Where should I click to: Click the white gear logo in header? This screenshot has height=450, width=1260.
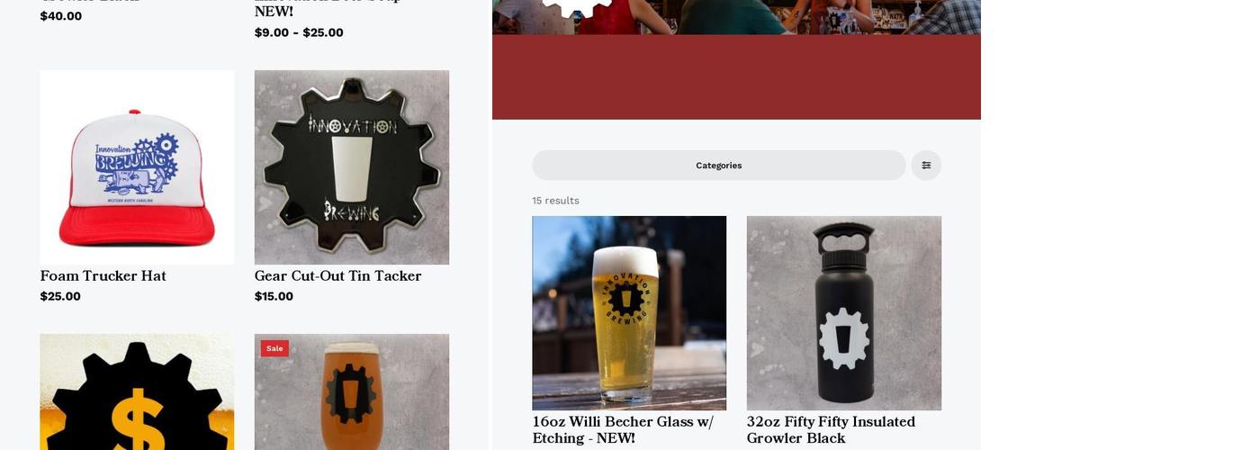[579, 7]
